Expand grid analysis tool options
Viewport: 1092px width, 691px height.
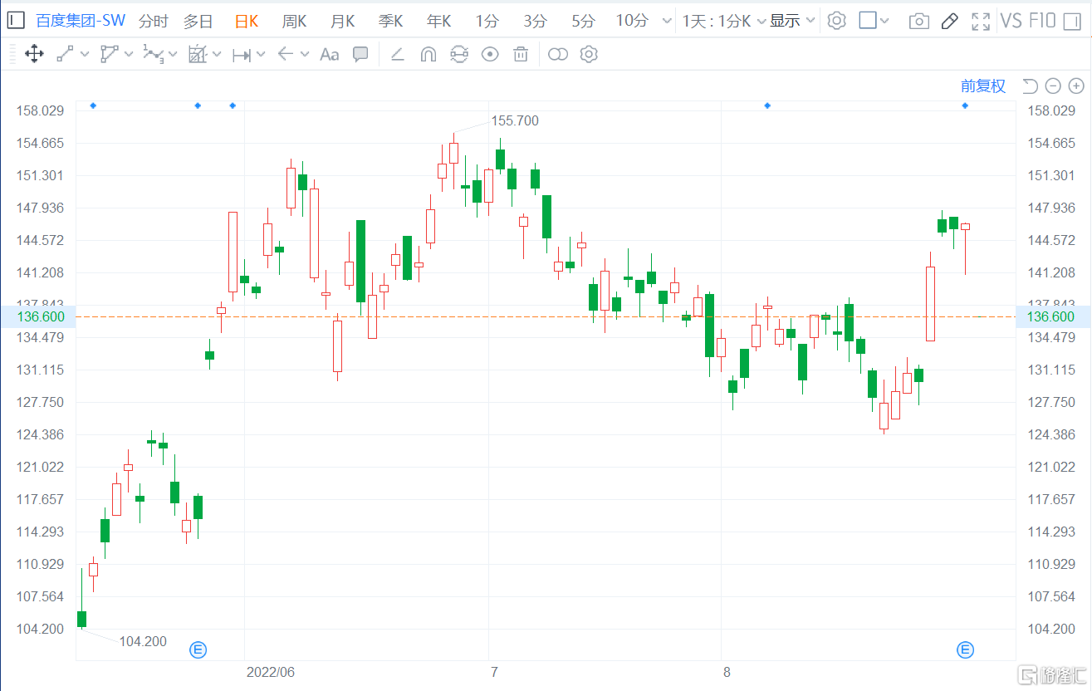pyautogui.click(x=217, y=55)
